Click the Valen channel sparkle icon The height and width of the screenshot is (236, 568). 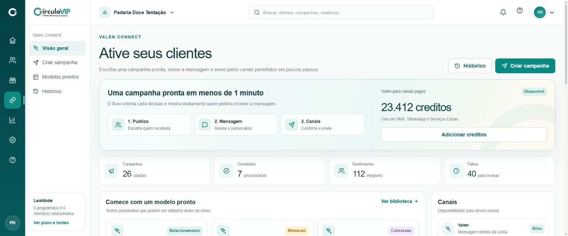point(448,229)
